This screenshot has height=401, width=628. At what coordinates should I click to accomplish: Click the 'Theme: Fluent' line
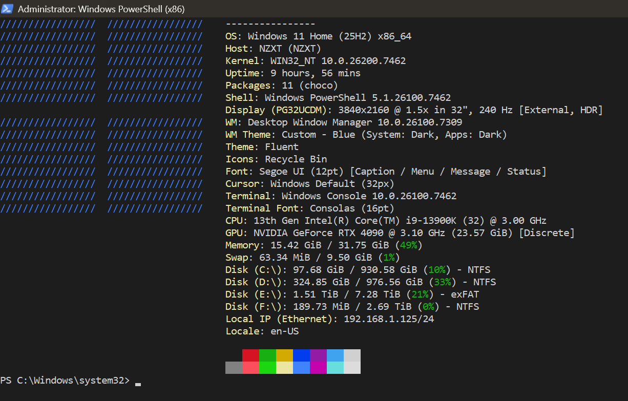262,147
